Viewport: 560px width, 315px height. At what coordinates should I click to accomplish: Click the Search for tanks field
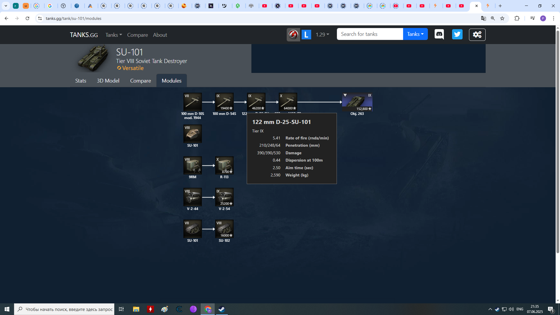(x=370, y=34)
